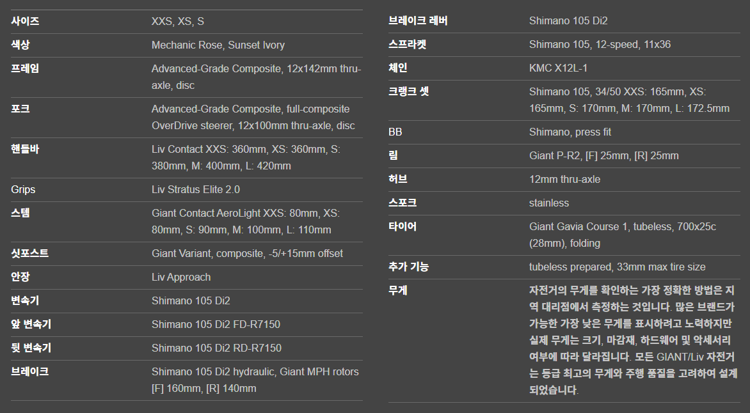Click 'Giant Gavia Course 1' tire value
This screenshot has height=413, width=750.
tap(622, 235)
